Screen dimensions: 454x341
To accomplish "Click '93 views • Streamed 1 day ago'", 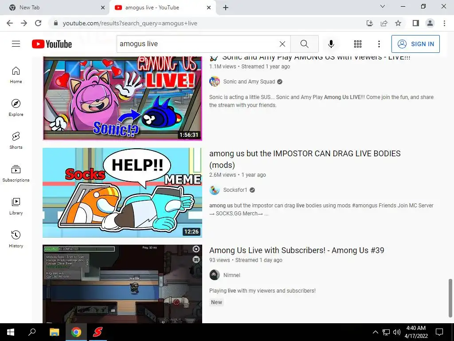I will [x=246, y=260].
